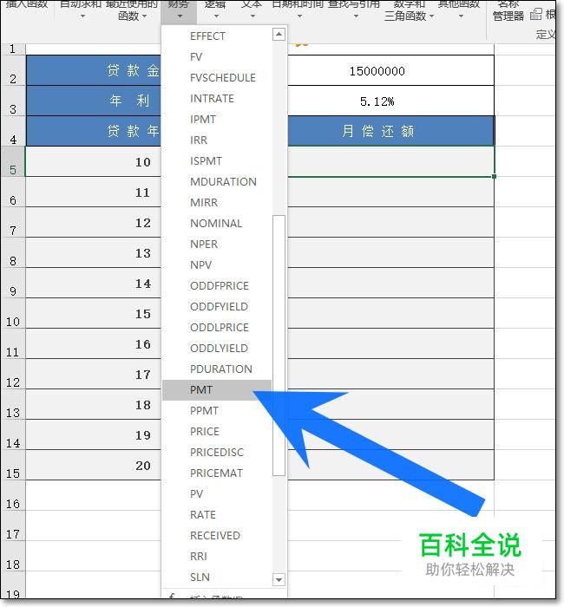Pick NOMINAL from the function list

pos(217,224)
